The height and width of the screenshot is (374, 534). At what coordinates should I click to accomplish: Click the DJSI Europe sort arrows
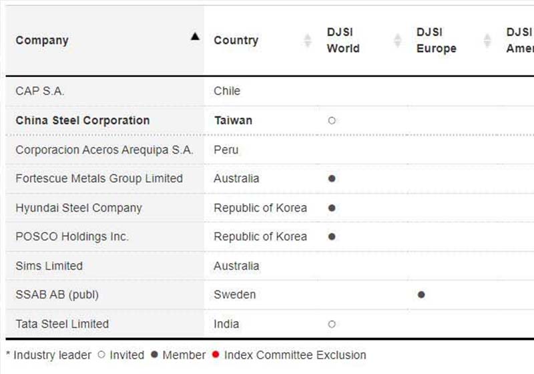click(x=487, y=41)
